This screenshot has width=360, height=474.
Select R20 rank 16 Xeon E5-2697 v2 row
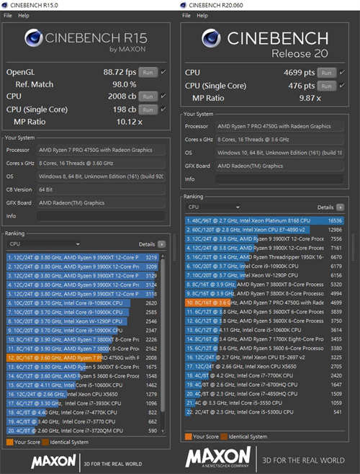click(264, 357)
